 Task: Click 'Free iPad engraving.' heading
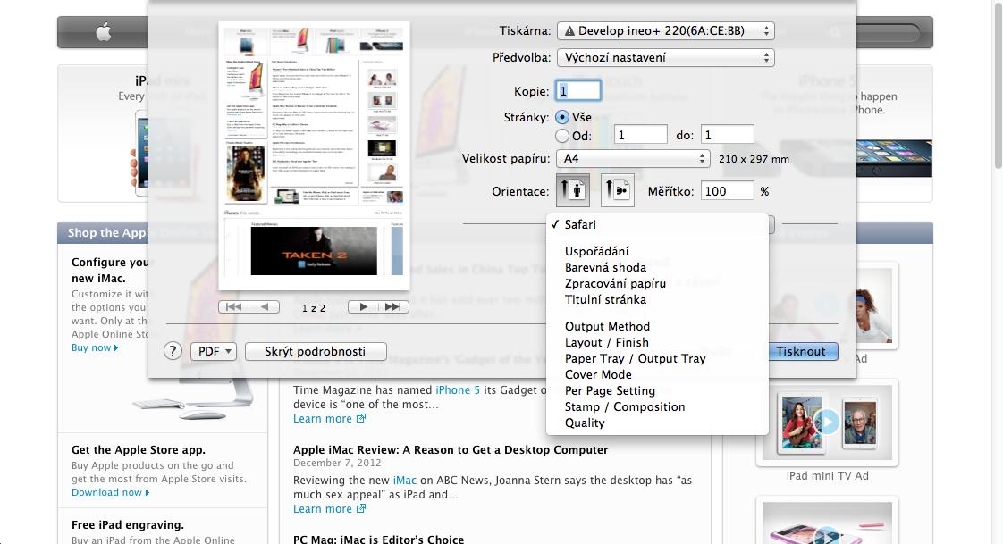coord(127,525)
